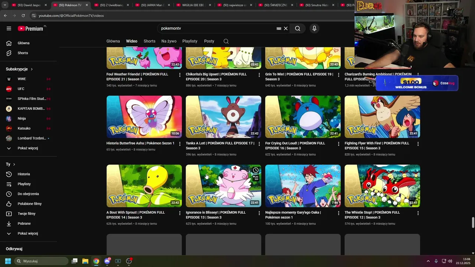The height and width of the screenshot is (267, 475).
Task: Add Ignorance is Blissey to queue icon
Action: click(256, 178)
